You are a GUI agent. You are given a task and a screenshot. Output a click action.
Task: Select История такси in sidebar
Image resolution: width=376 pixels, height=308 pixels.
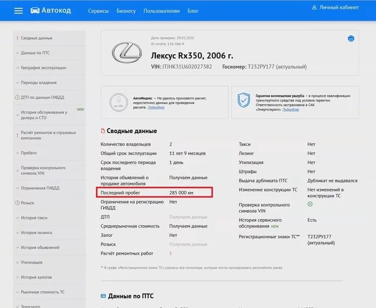(49, 218)
